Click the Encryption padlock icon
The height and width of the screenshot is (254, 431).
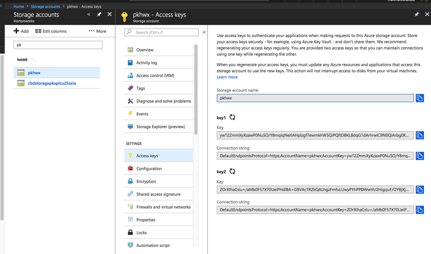point(130,181)
